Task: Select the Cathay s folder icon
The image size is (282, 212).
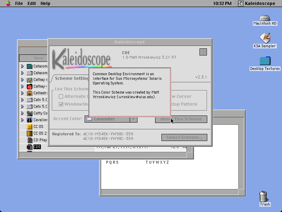Action: coord(30,80)
